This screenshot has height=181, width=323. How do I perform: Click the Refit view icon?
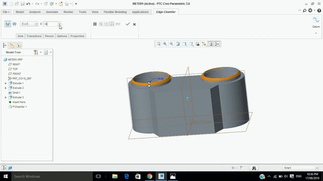[158, 44]
